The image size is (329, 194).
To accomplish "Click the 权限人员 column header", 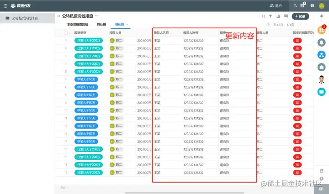I will point(115,33).
